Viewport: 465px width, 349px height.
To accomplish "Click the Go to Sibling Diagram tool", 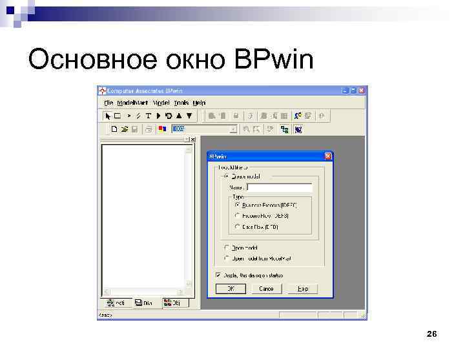I will coord(169,116).
